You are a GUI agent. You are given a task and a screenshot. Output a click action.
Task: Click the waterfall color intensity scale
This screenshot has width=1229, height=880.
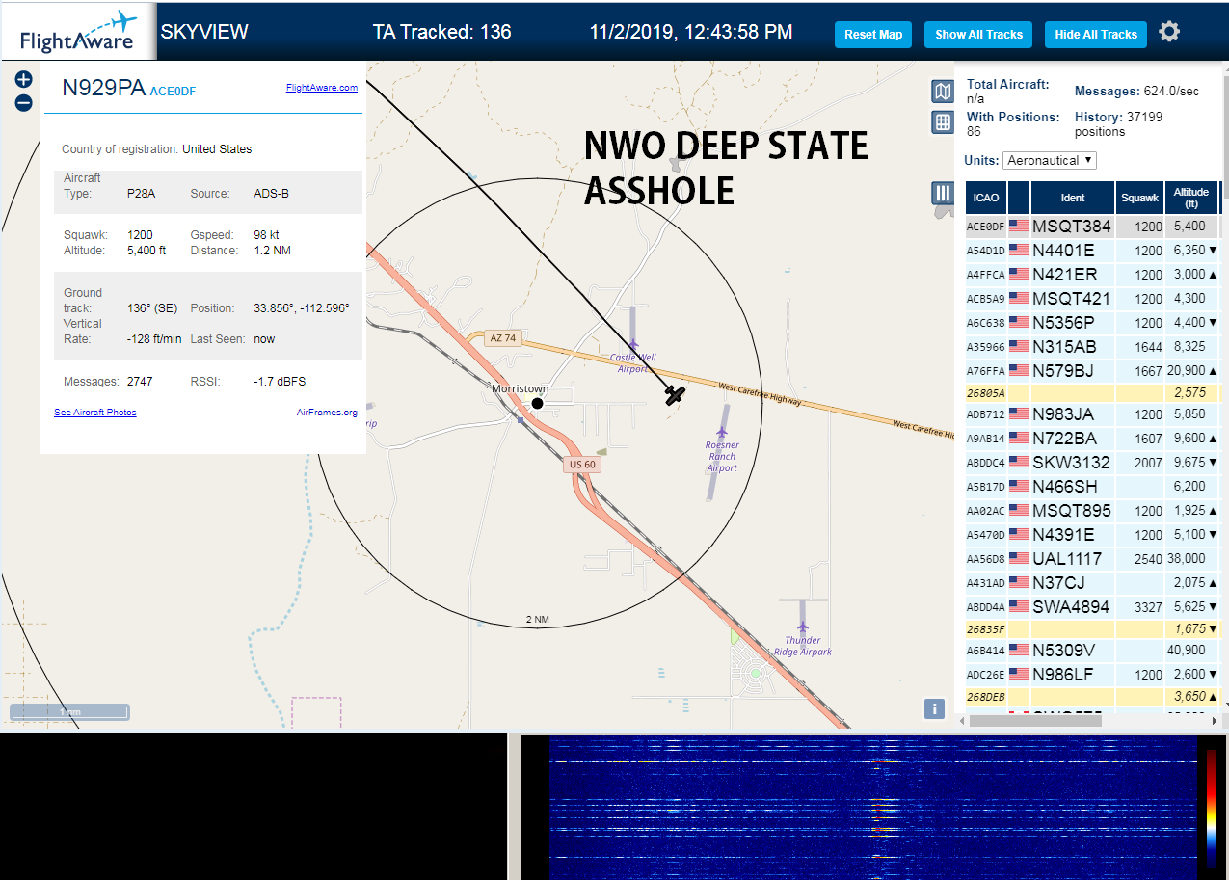coord(1211,808)
